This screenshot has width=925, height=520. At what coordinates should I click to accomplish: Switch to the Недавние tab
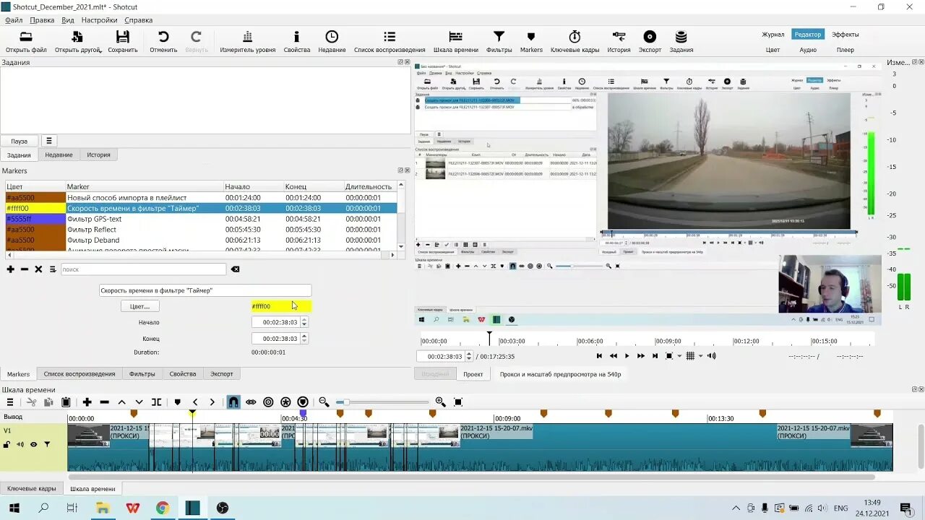59,155
